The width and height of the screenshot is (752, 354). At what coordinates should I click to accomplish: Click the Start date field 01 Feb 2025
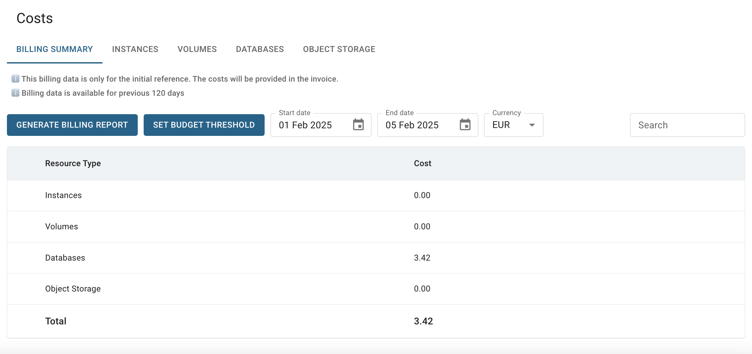[x=321, y=125]
